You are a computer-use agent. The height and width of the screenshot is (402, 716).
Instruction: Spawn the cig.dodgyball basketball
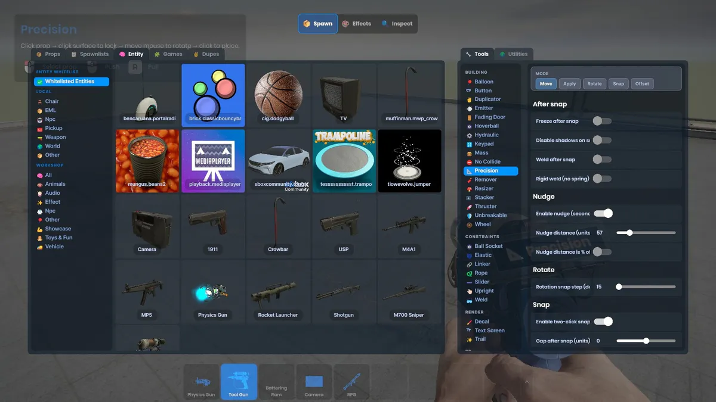tap(278, 95)
